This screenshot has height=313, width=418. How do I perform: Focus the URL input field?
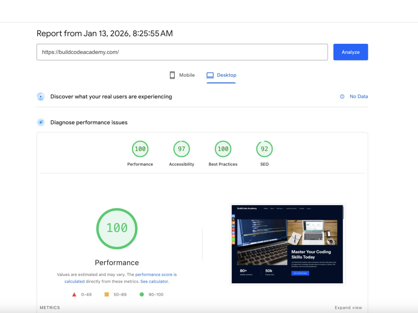click(182, 52)
